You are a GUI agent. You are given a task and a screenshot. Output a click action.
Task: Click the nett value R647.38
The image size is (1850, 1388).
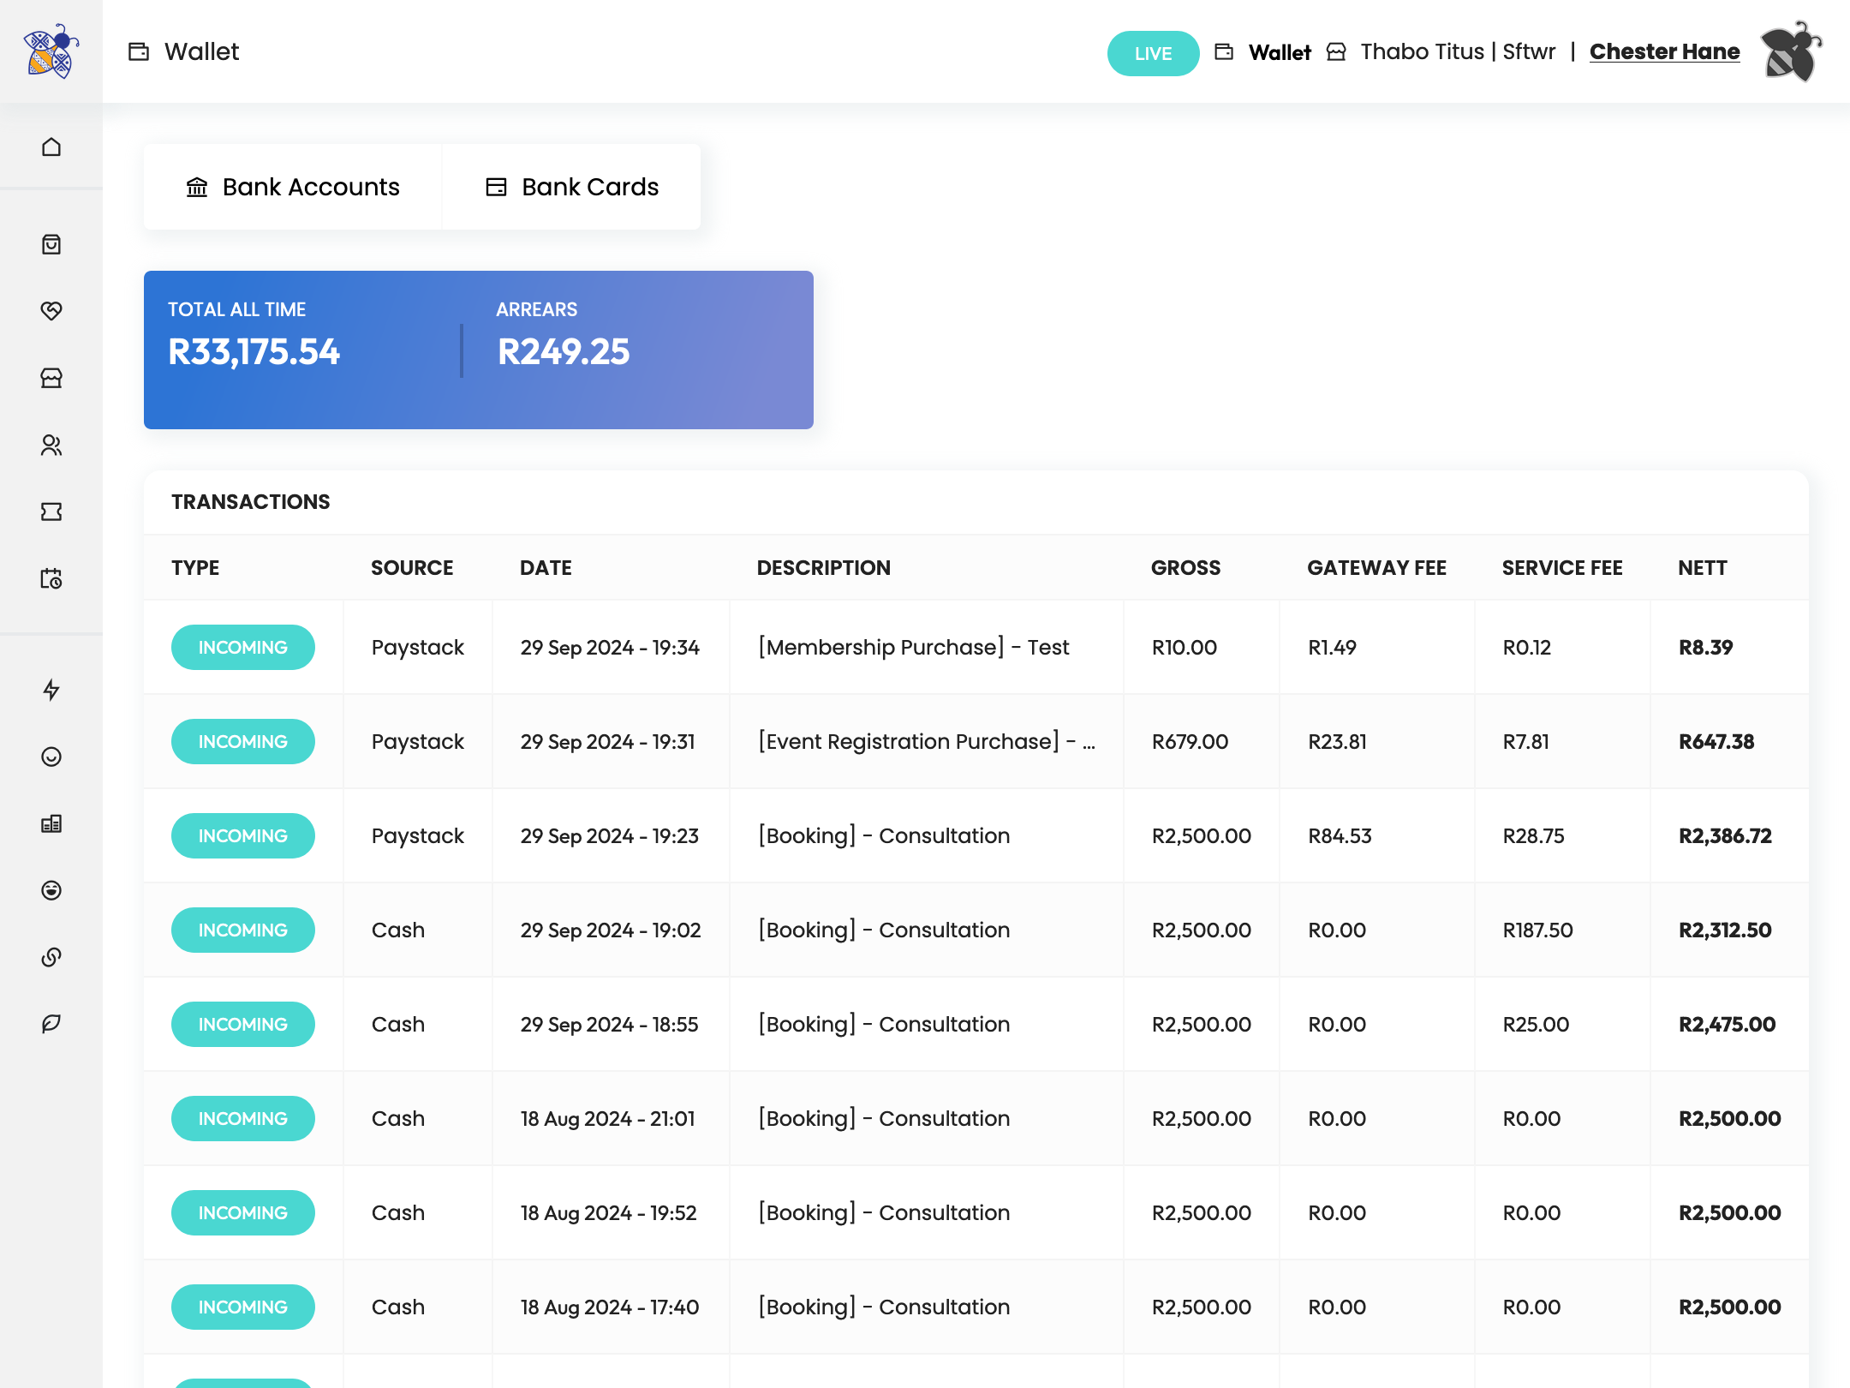1716,741
